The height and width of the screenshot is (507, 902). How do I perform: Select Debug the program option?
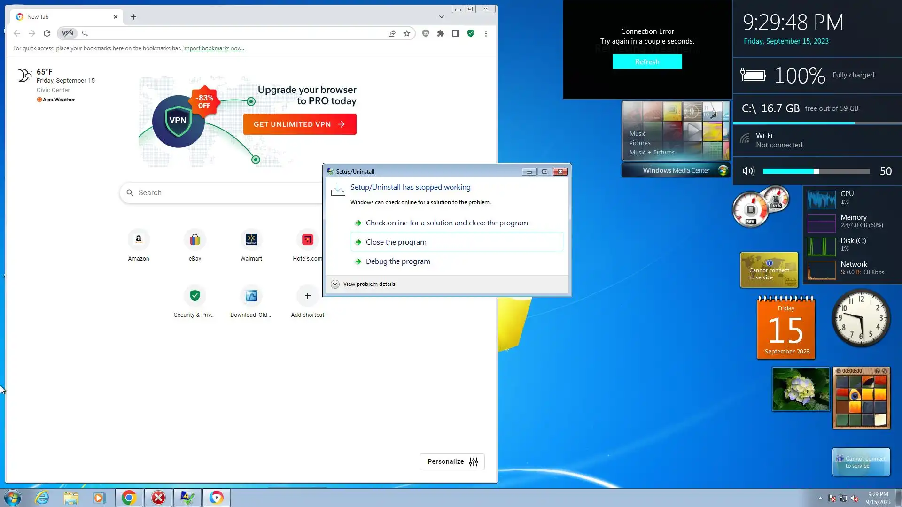click(397, 261)
